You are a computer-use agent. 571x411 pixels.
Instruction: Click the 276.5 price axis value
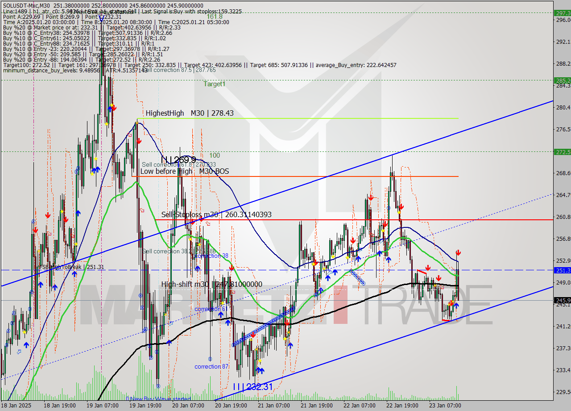tap(563, 129)
